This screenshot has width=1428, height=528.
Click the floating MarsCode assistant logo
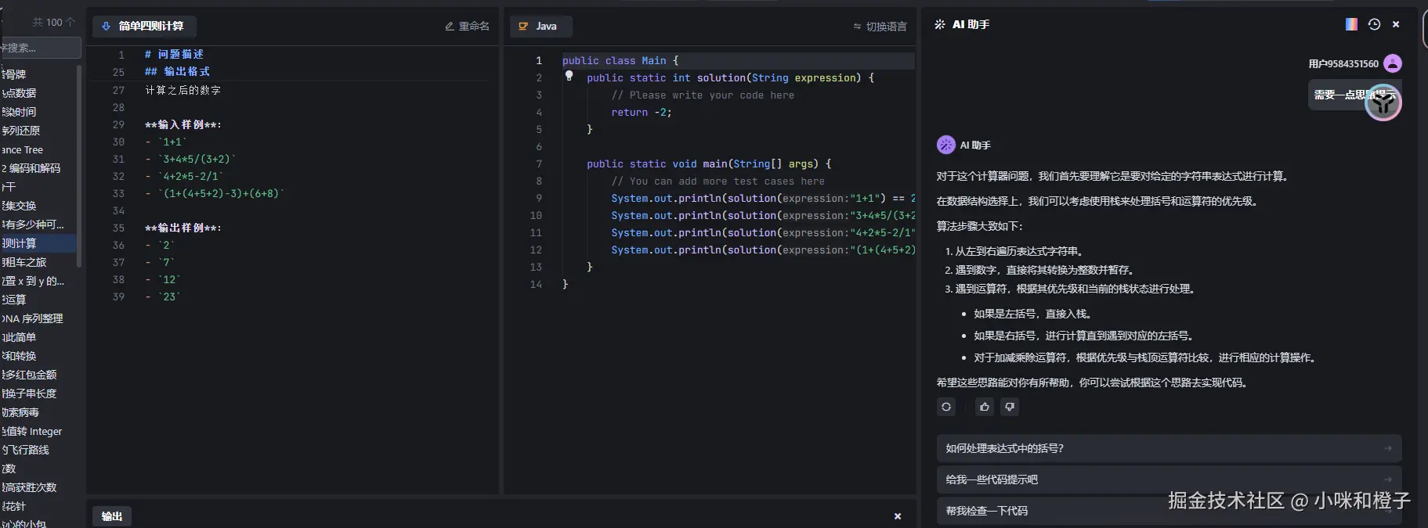tap(1383, 102)
